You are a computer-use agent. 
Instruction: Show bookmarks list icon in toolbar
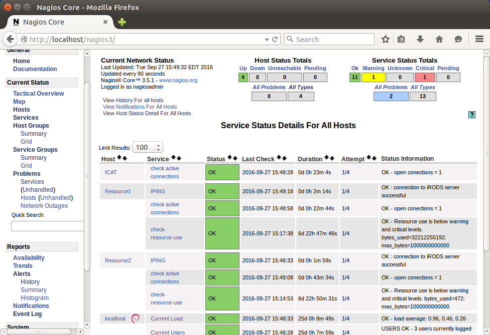coord(401,39)
